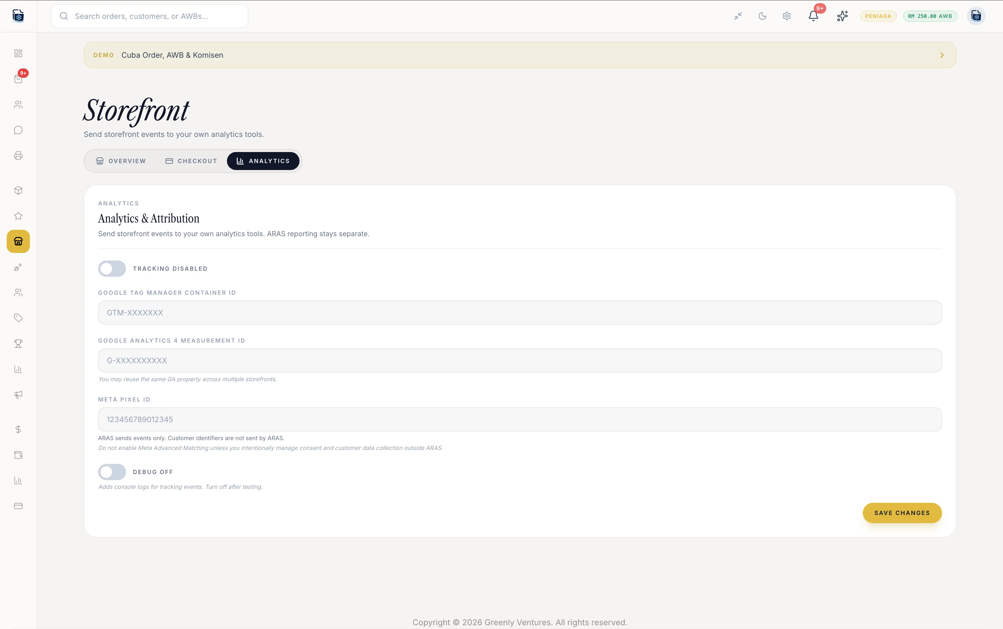Click the app logo at top left
Screen dimensions: 1003x629
coord(18,16)
